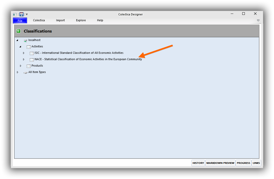Expand the All Item Types node
Viewport: 274px width, 179px height.
pyautogui.click(x=17, y=72)
